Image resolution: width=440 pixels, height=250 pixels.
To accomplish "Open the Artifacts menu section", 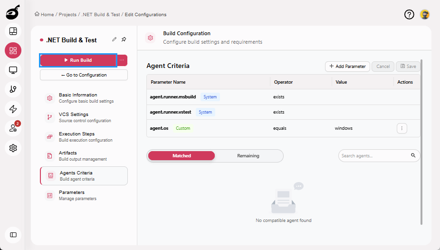I will pos(68,156).
